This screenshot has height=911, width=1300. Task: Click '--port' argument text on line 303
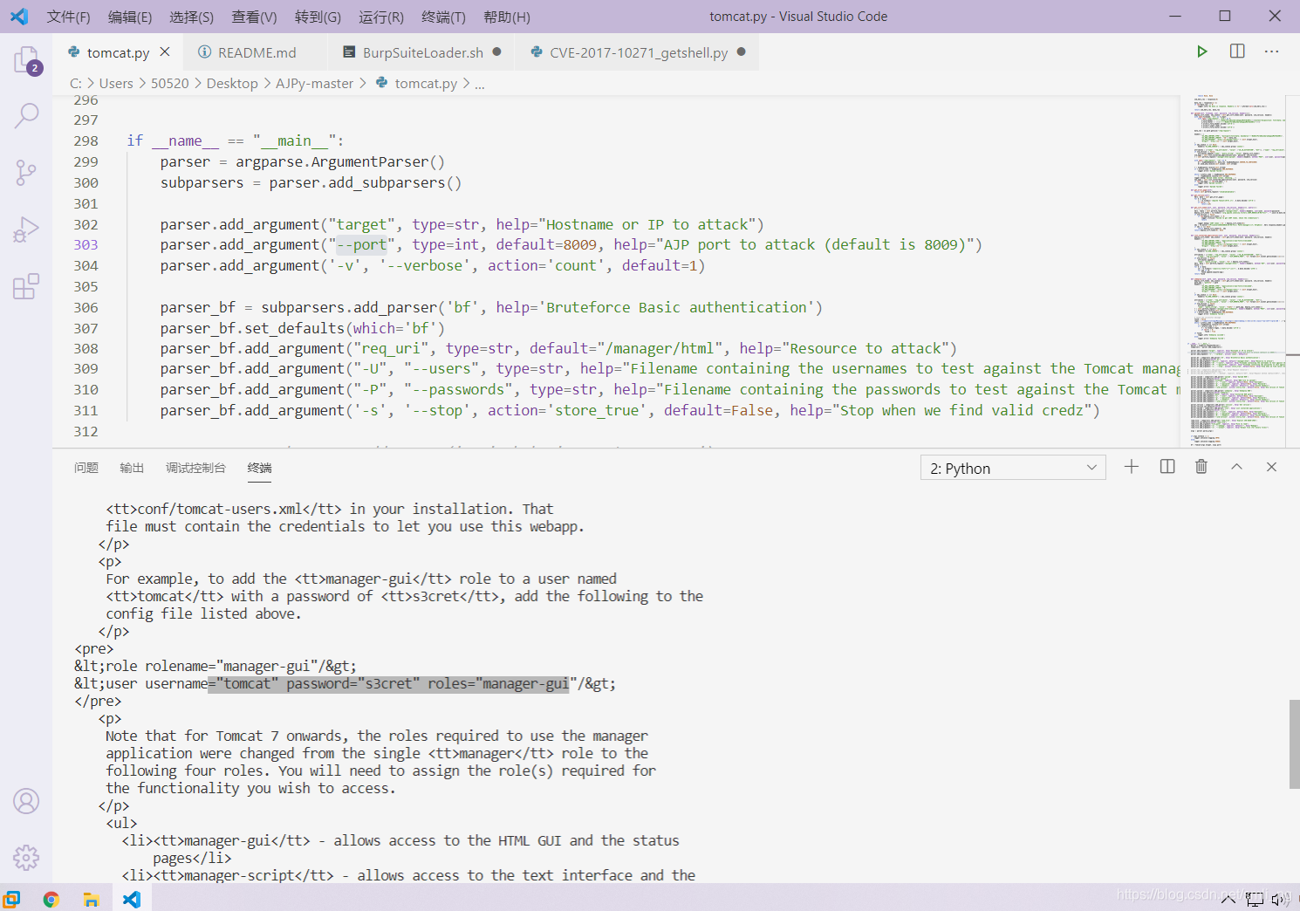(361, 244)
